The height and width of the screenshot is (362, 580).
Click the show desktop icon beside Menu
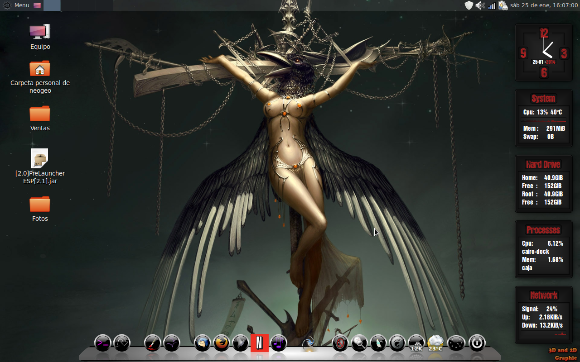click(x=37, y=5)
